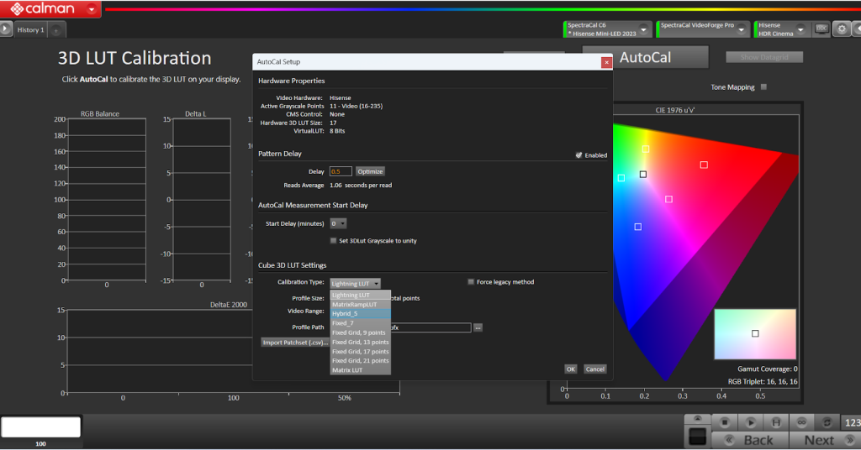Open the settings gear icon
Image resolution: width=861 pixels, height=450 pixels.
842,29
